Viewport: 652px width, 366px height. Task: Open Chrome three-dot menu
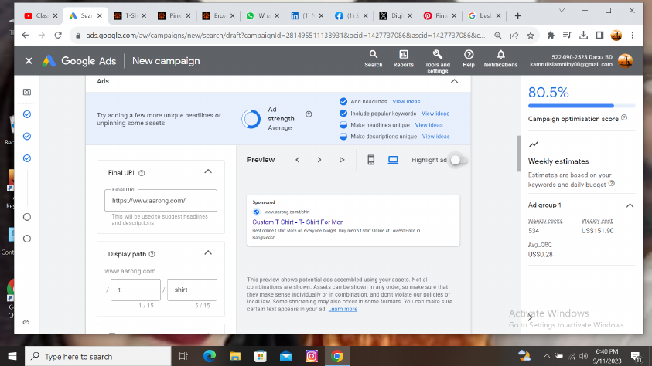pyautogui.click(x=633, y=36)
